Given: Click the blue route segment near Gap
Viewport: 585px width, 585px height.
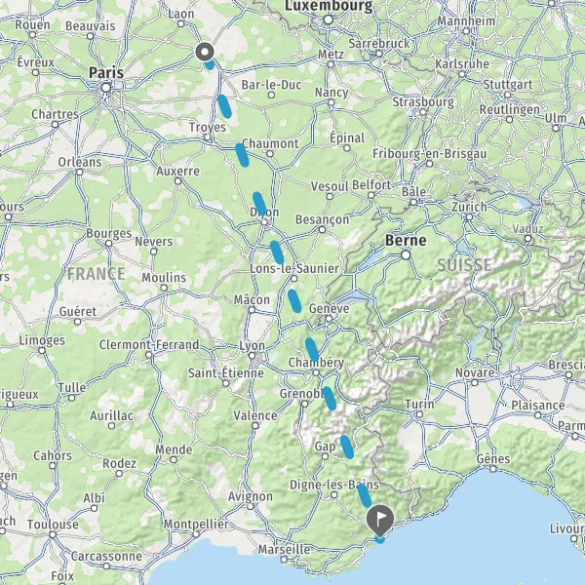Looking at the screenshot, I should 347,447.
